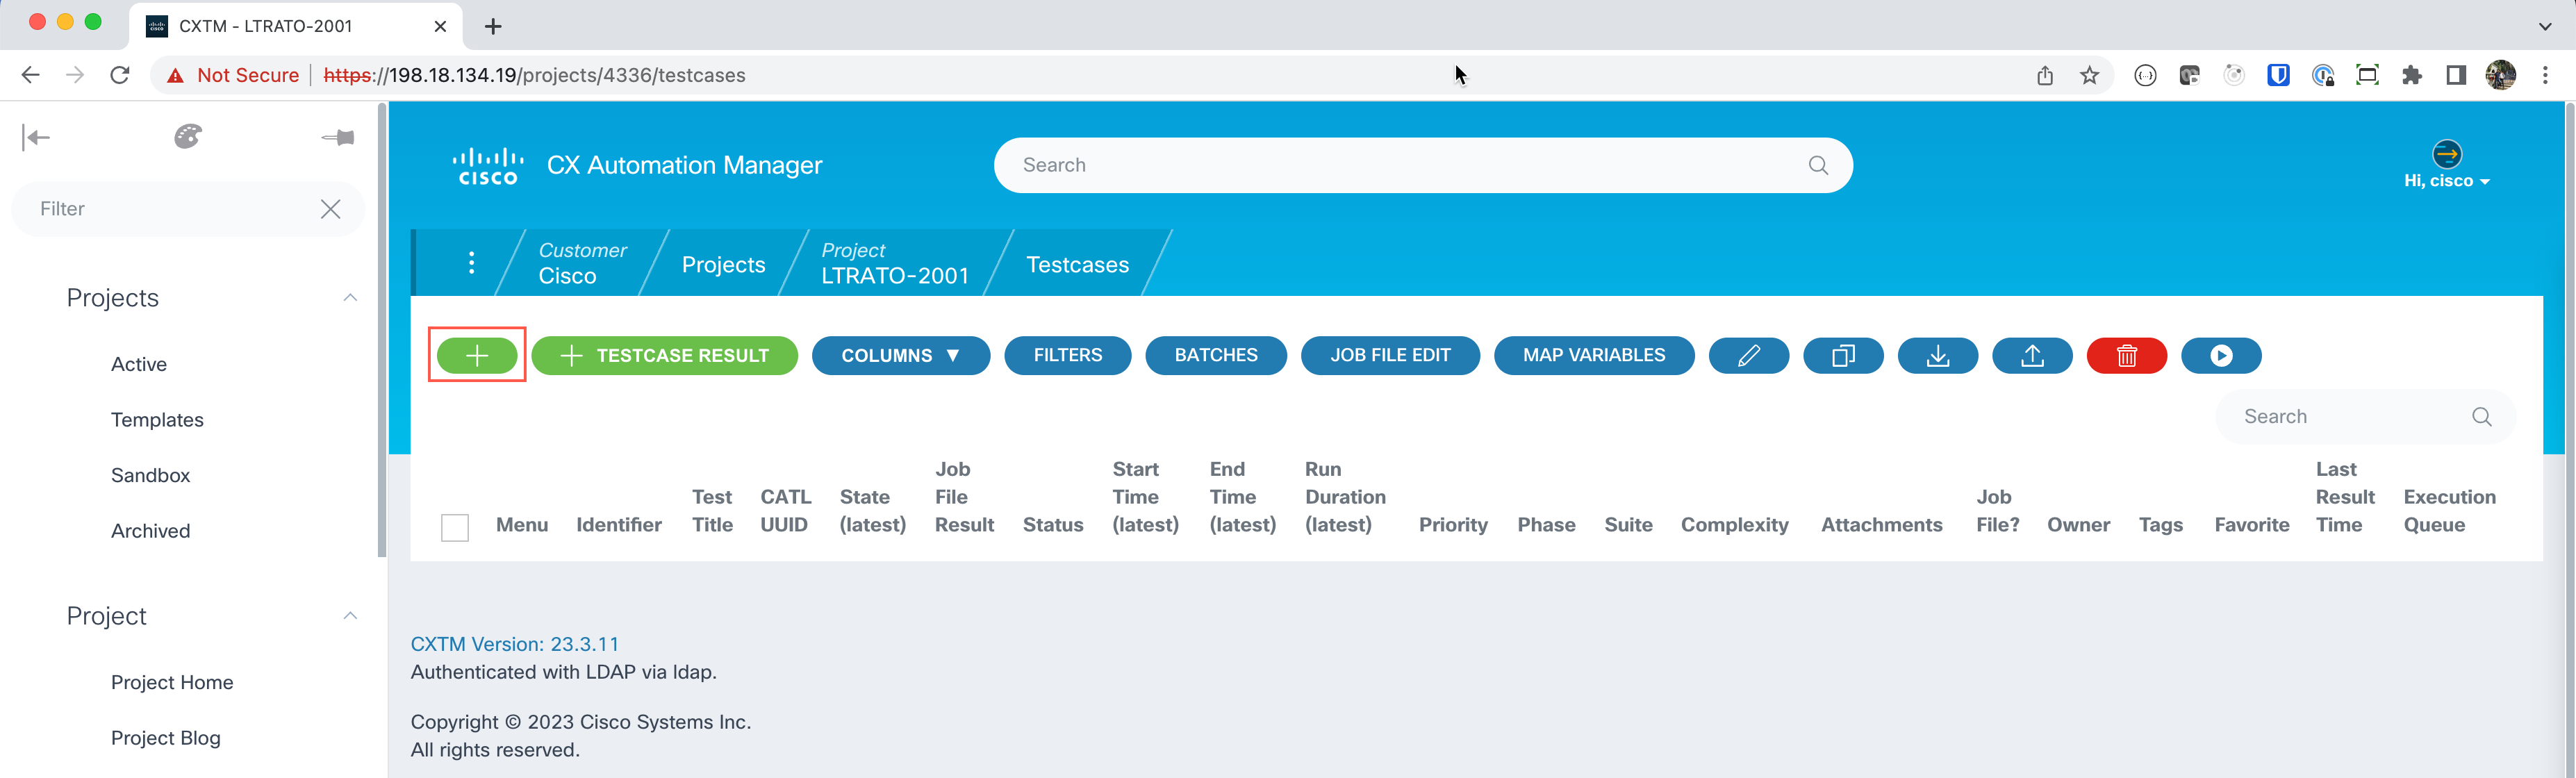Click the blue play run button

2221,355
